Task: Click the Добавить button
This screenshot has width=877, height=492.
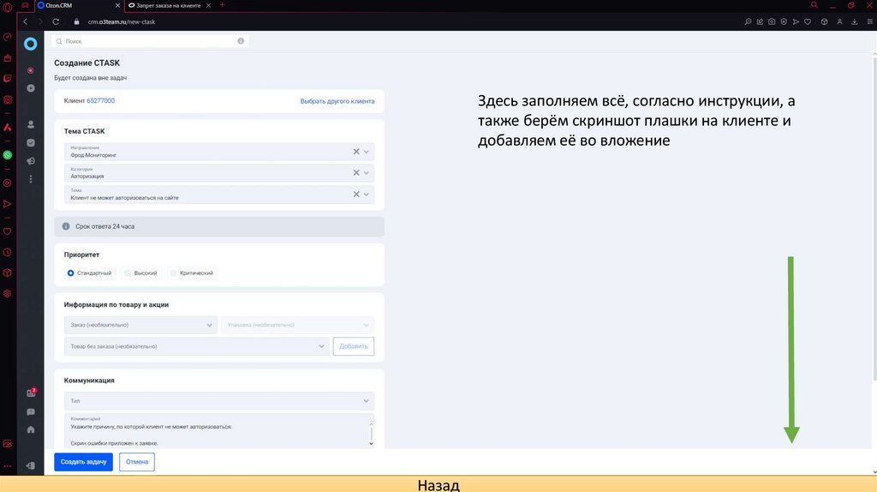Action: click(354, 346)
